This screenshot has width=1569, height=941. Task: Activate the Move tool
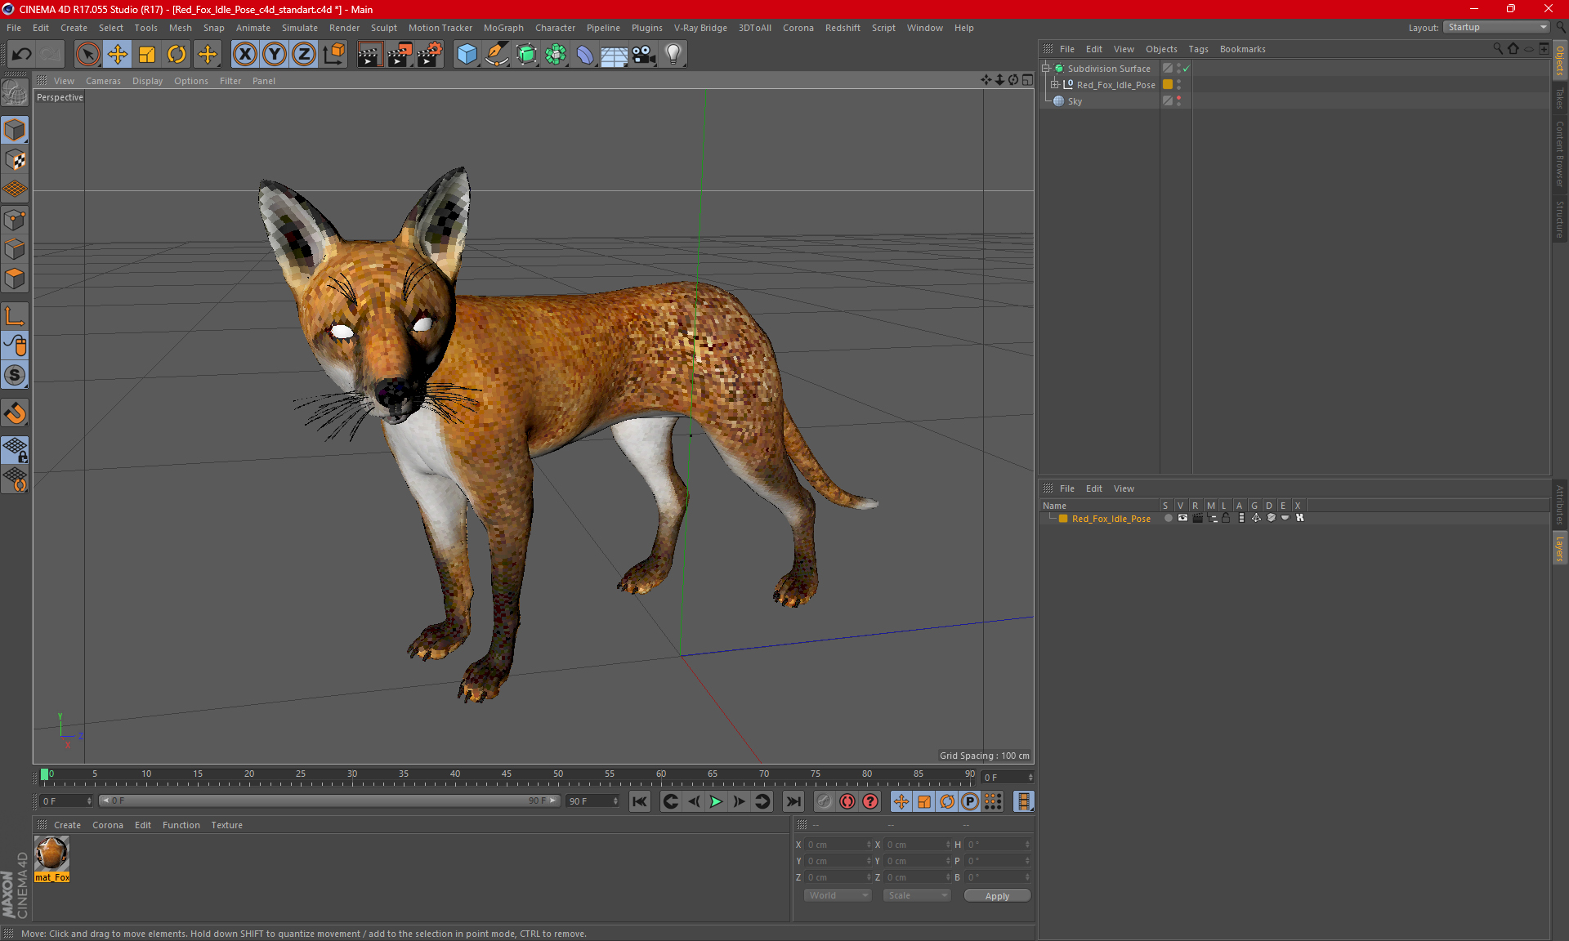click(118, 54)
